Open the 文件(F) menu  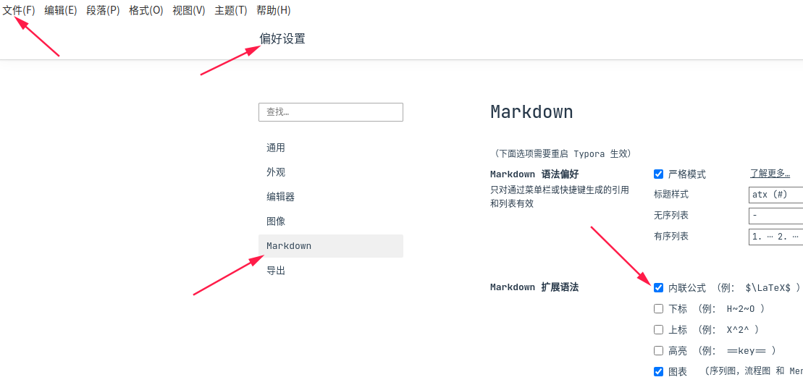point(19,10)
